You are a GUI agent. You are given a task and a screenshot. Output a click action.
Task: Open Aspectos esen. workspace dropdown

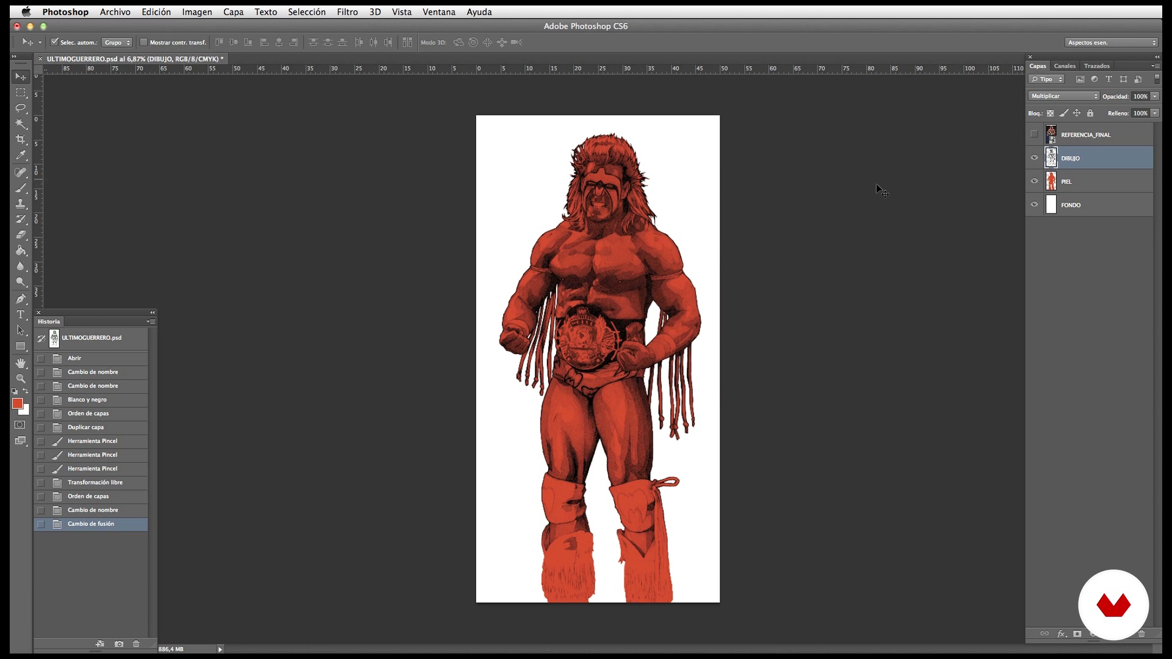click(1112, 42)
